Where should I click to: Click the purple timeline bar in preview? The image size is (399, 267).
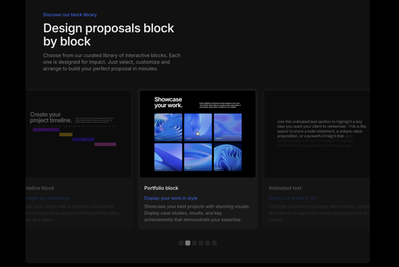(46, 130)
